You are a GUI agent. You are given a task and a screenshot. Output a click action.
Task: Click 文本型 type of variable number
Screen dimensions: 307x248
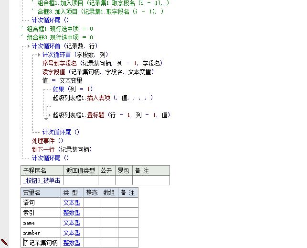(72, 233)
